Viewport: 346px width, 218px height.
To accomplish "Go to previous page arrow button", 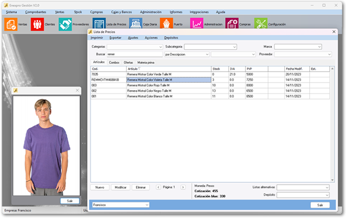I will click(x=158, y=187).
